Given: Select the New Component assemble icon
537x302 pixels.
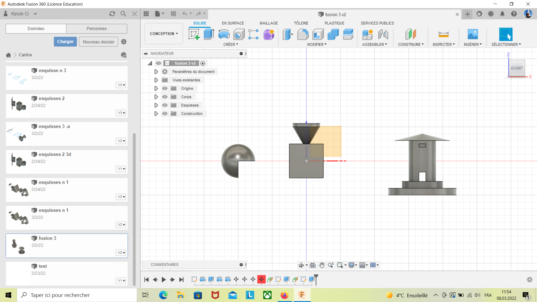Looking at the screenshot, I should point(368,34).
